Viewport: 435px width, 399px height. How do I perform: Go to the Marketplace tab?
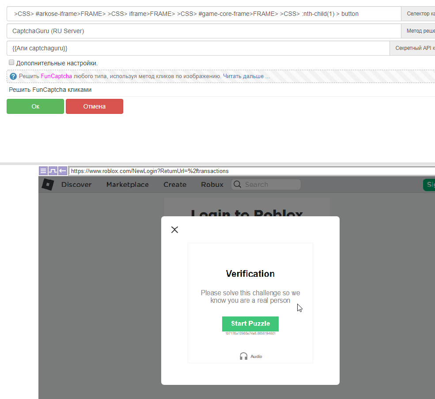point(127,184)
